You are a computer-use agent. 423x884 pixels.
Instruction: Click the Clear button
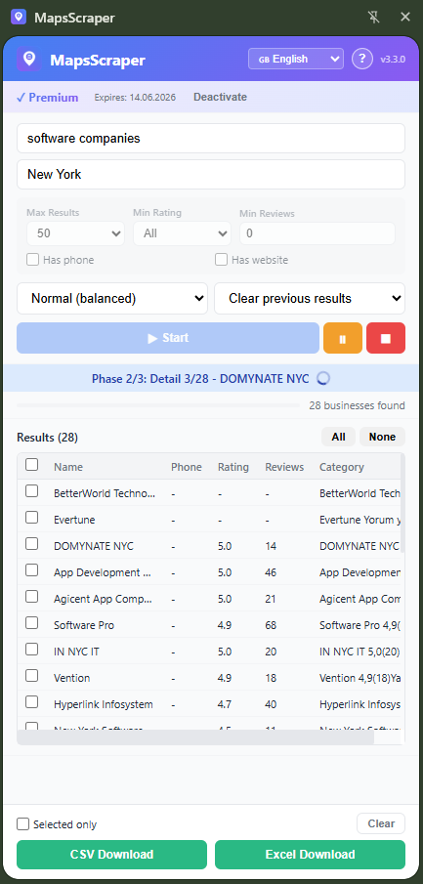pyautogui.click(x=381, y=823)
